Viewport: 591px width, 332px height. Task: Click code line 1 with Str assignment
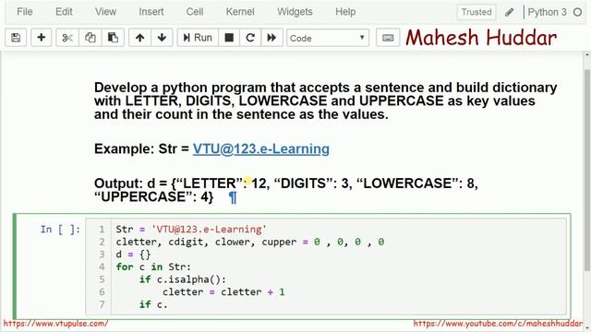tap(191, 230)
